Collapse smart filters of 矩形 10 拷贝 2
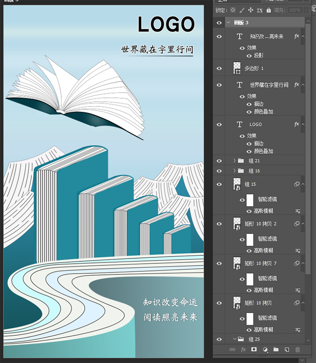This screenshot has width=316, height=363. coord(303,223)
